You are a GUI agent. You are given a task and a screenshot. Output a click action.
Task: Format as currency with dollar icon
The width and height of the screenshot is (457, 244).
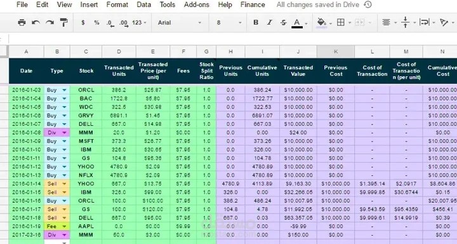(83, 22)
